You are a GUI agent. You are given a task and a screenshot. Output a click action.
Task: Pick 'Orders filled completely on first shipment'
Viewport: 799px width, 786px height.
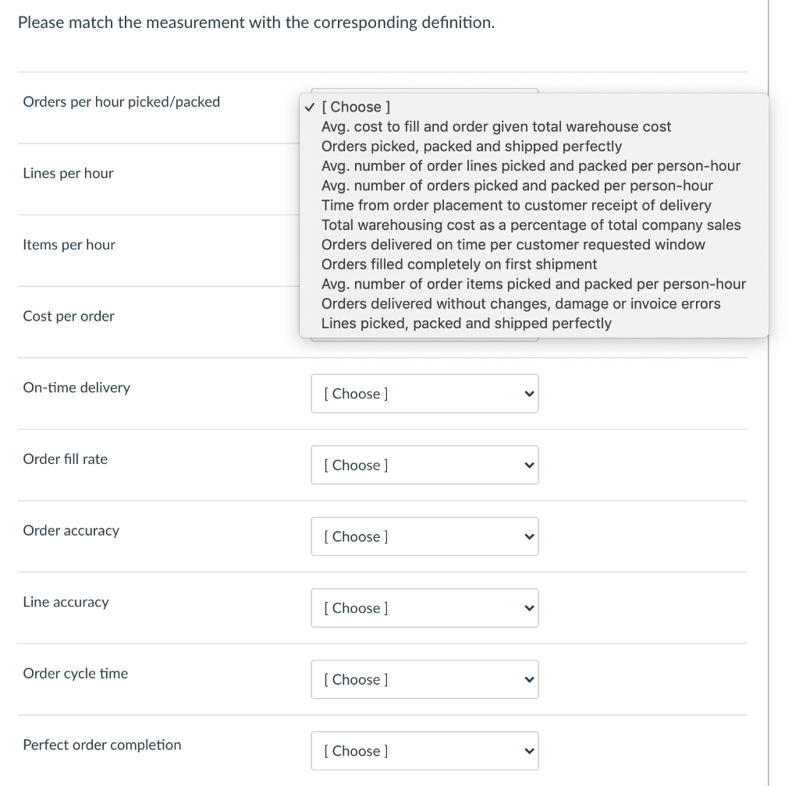(459, 264)
